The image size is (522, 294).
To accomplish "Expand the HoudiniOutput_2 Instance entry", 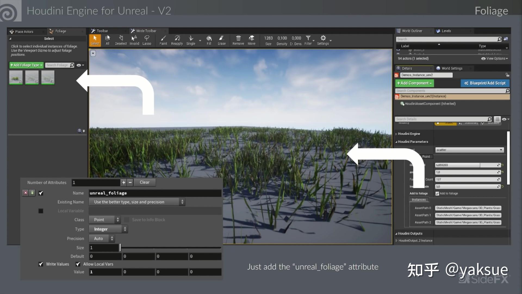I will (396, 240).
